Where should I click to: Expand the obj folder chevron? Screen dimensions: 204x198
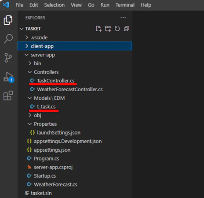tap(30, 115)
